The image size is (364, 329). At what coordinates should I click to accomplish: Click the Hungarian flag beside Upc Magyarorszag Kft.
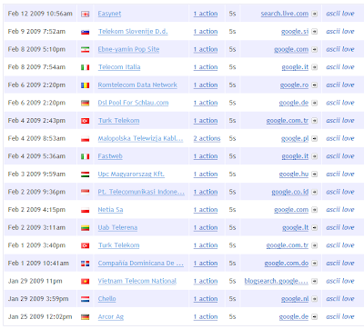point(86,174)
